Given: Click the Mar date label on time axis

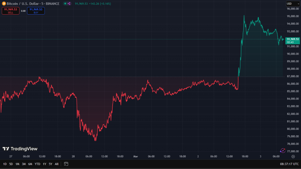Looking at the screenshot, I should [136, 157].
